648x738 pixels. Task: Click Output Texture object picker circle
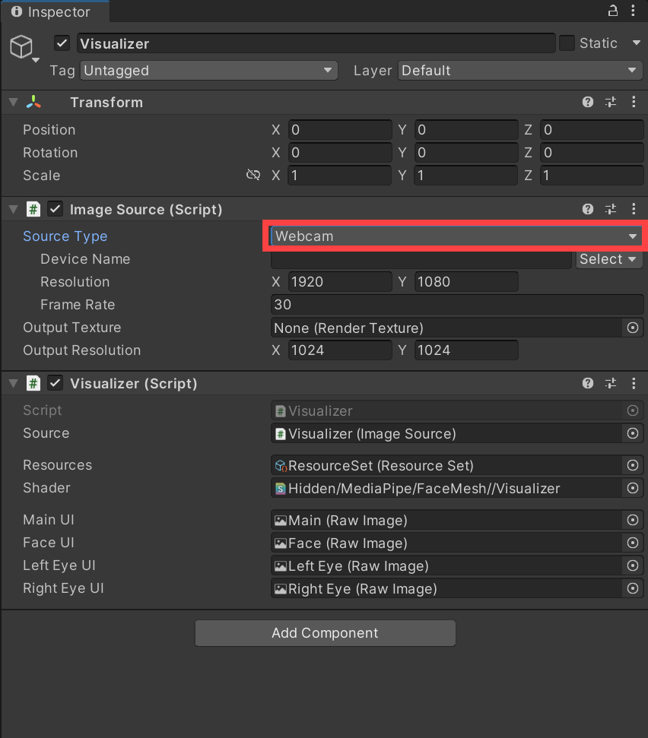coord(633,328)
